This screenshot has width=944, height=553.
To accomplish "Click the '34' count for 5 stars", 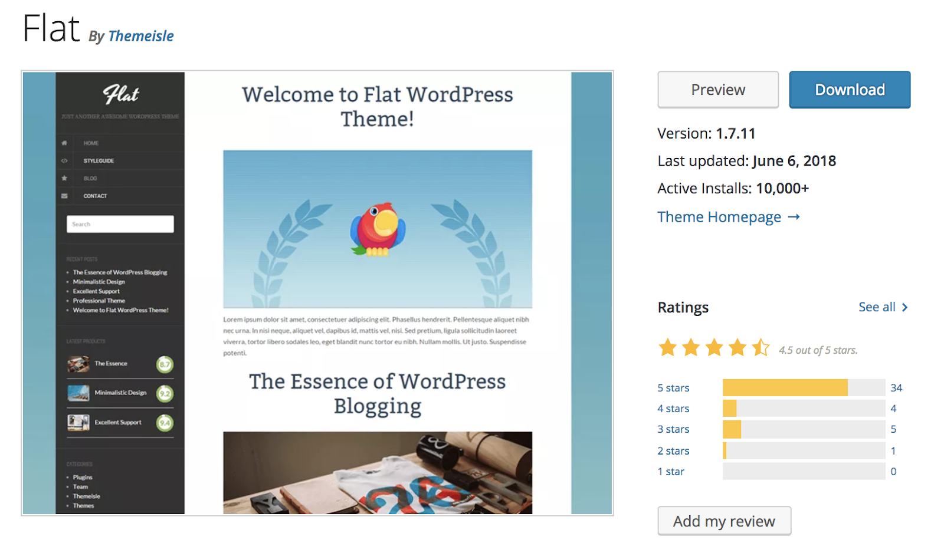I will point(896,388).
